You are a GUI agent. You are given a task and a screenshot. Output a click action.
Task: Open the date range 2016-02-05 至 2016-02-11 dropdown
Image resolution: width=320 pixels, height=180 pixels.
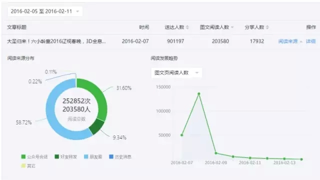[x=44, y=11]
